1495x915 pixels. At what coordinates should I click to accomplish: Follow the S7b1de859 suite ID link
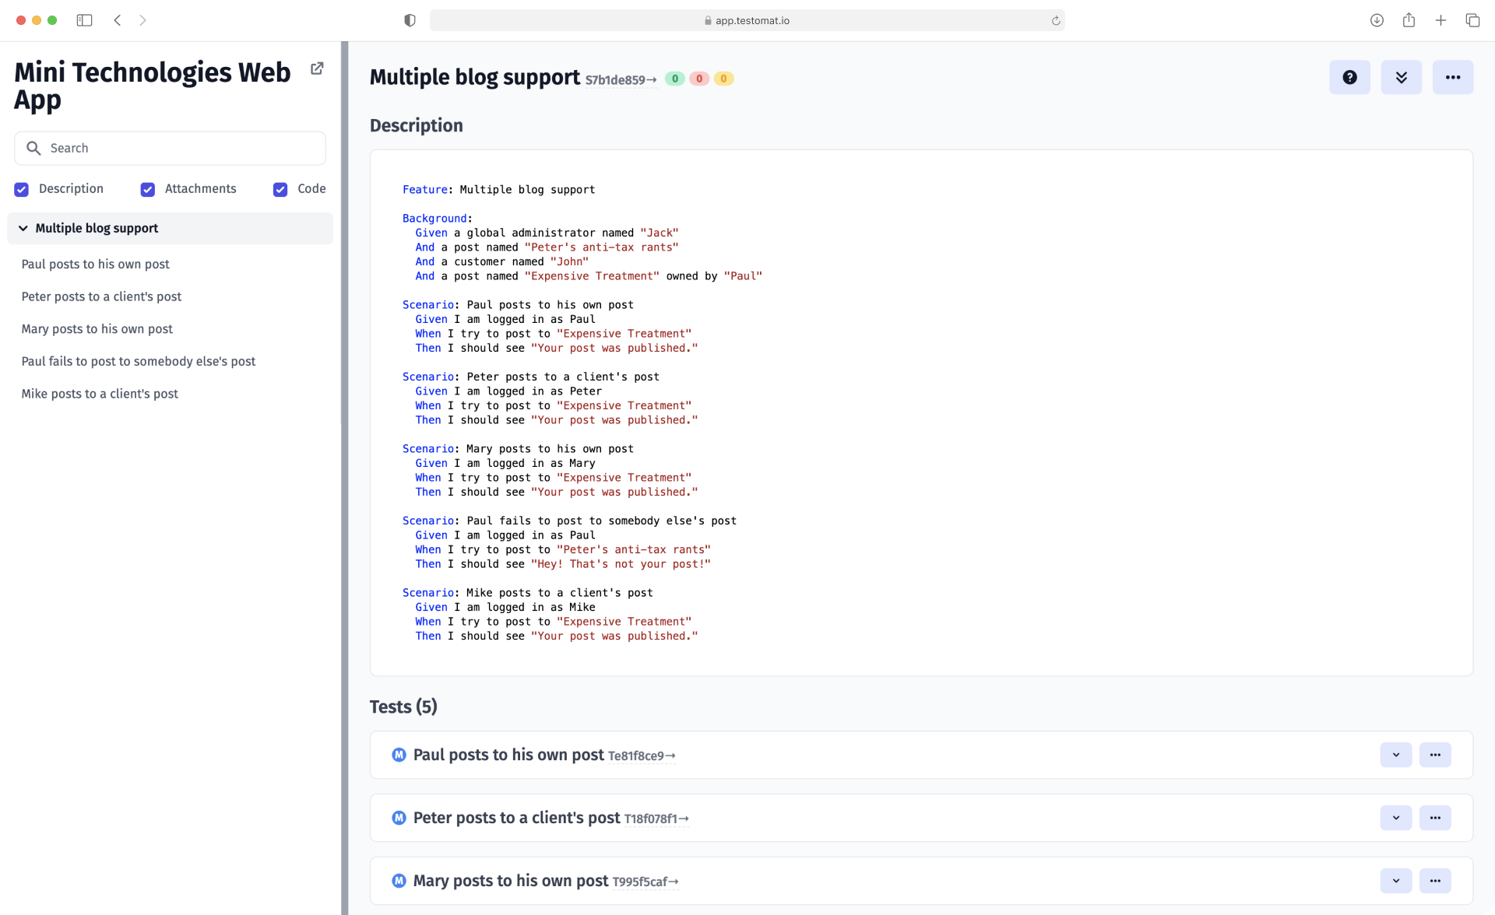(619, 80)
